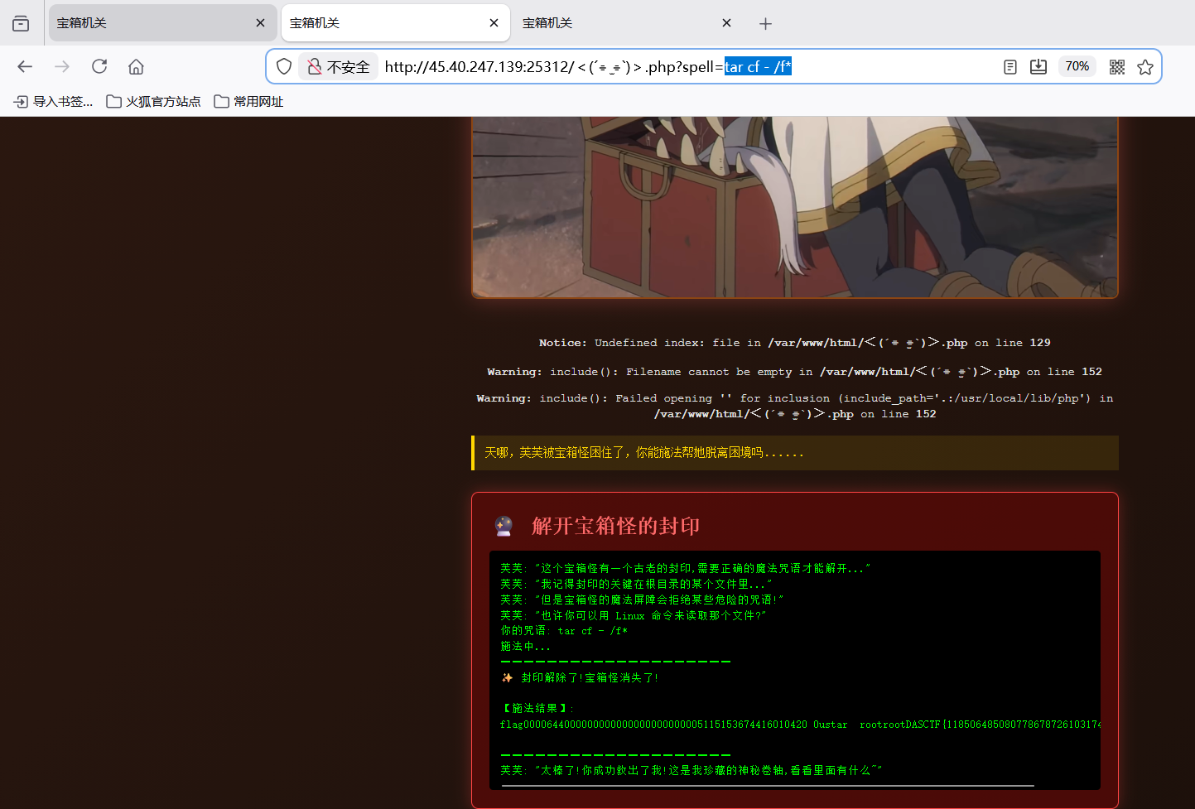The width and height of the screenshot is (1195, 809).
Task: Show the 不安全 connection security info
Action: [339, 66]
